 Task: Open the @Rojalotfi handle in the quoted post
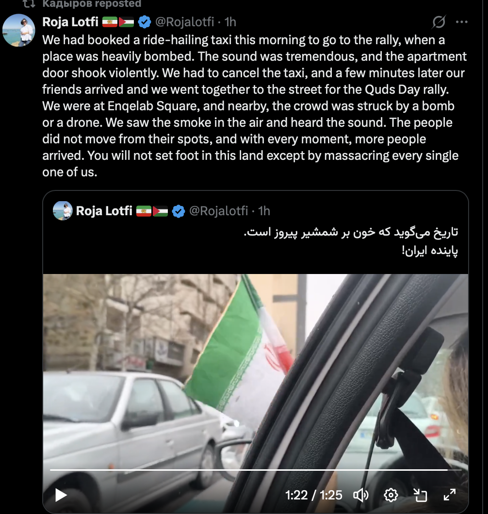point(219,211)
